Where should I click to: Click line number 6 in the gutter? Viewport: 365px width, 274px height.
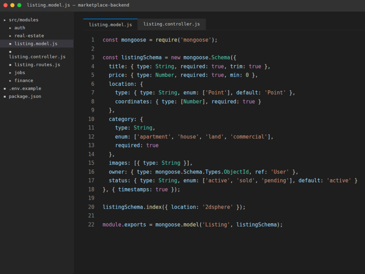tap(93, 84)
